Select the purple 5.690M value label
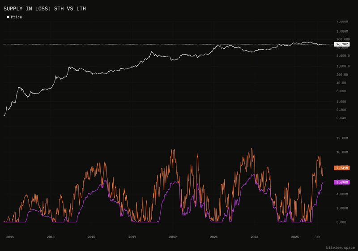This screenshot has height=251, width=358. [x=342, y=182]
